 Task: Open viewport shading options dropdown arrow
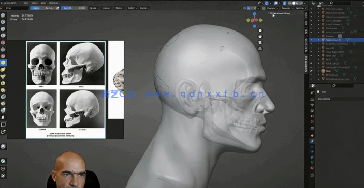(305, 3)
